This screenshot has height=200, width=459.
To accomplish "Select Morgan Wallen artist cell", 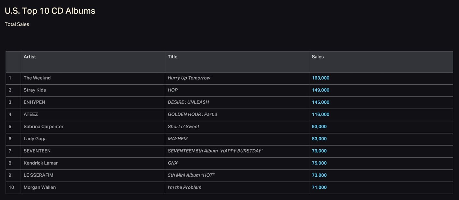I will (x=93, y=188).
